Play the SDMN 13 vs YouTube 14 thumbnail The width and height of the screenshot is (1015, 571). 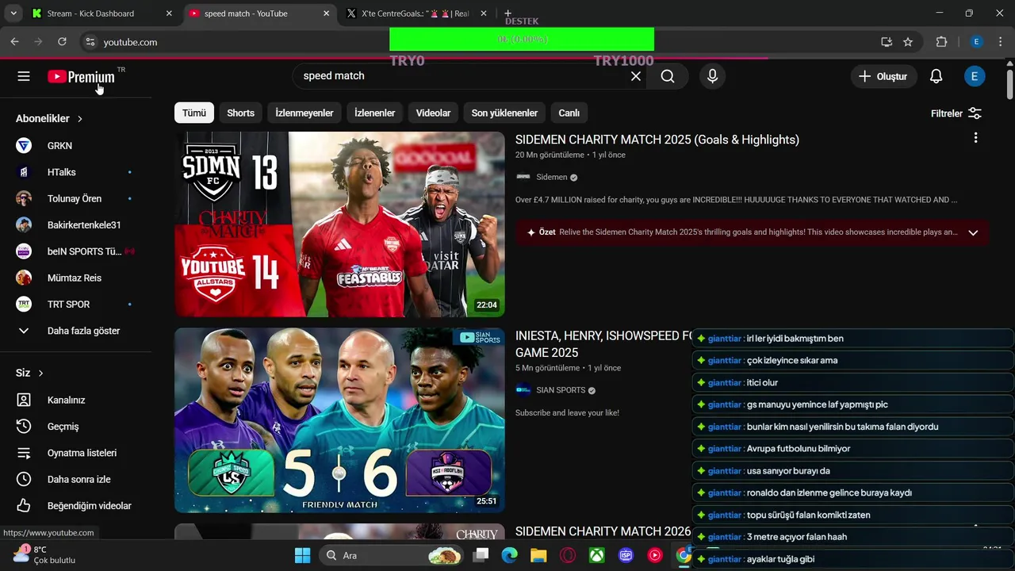click(339, 224)
